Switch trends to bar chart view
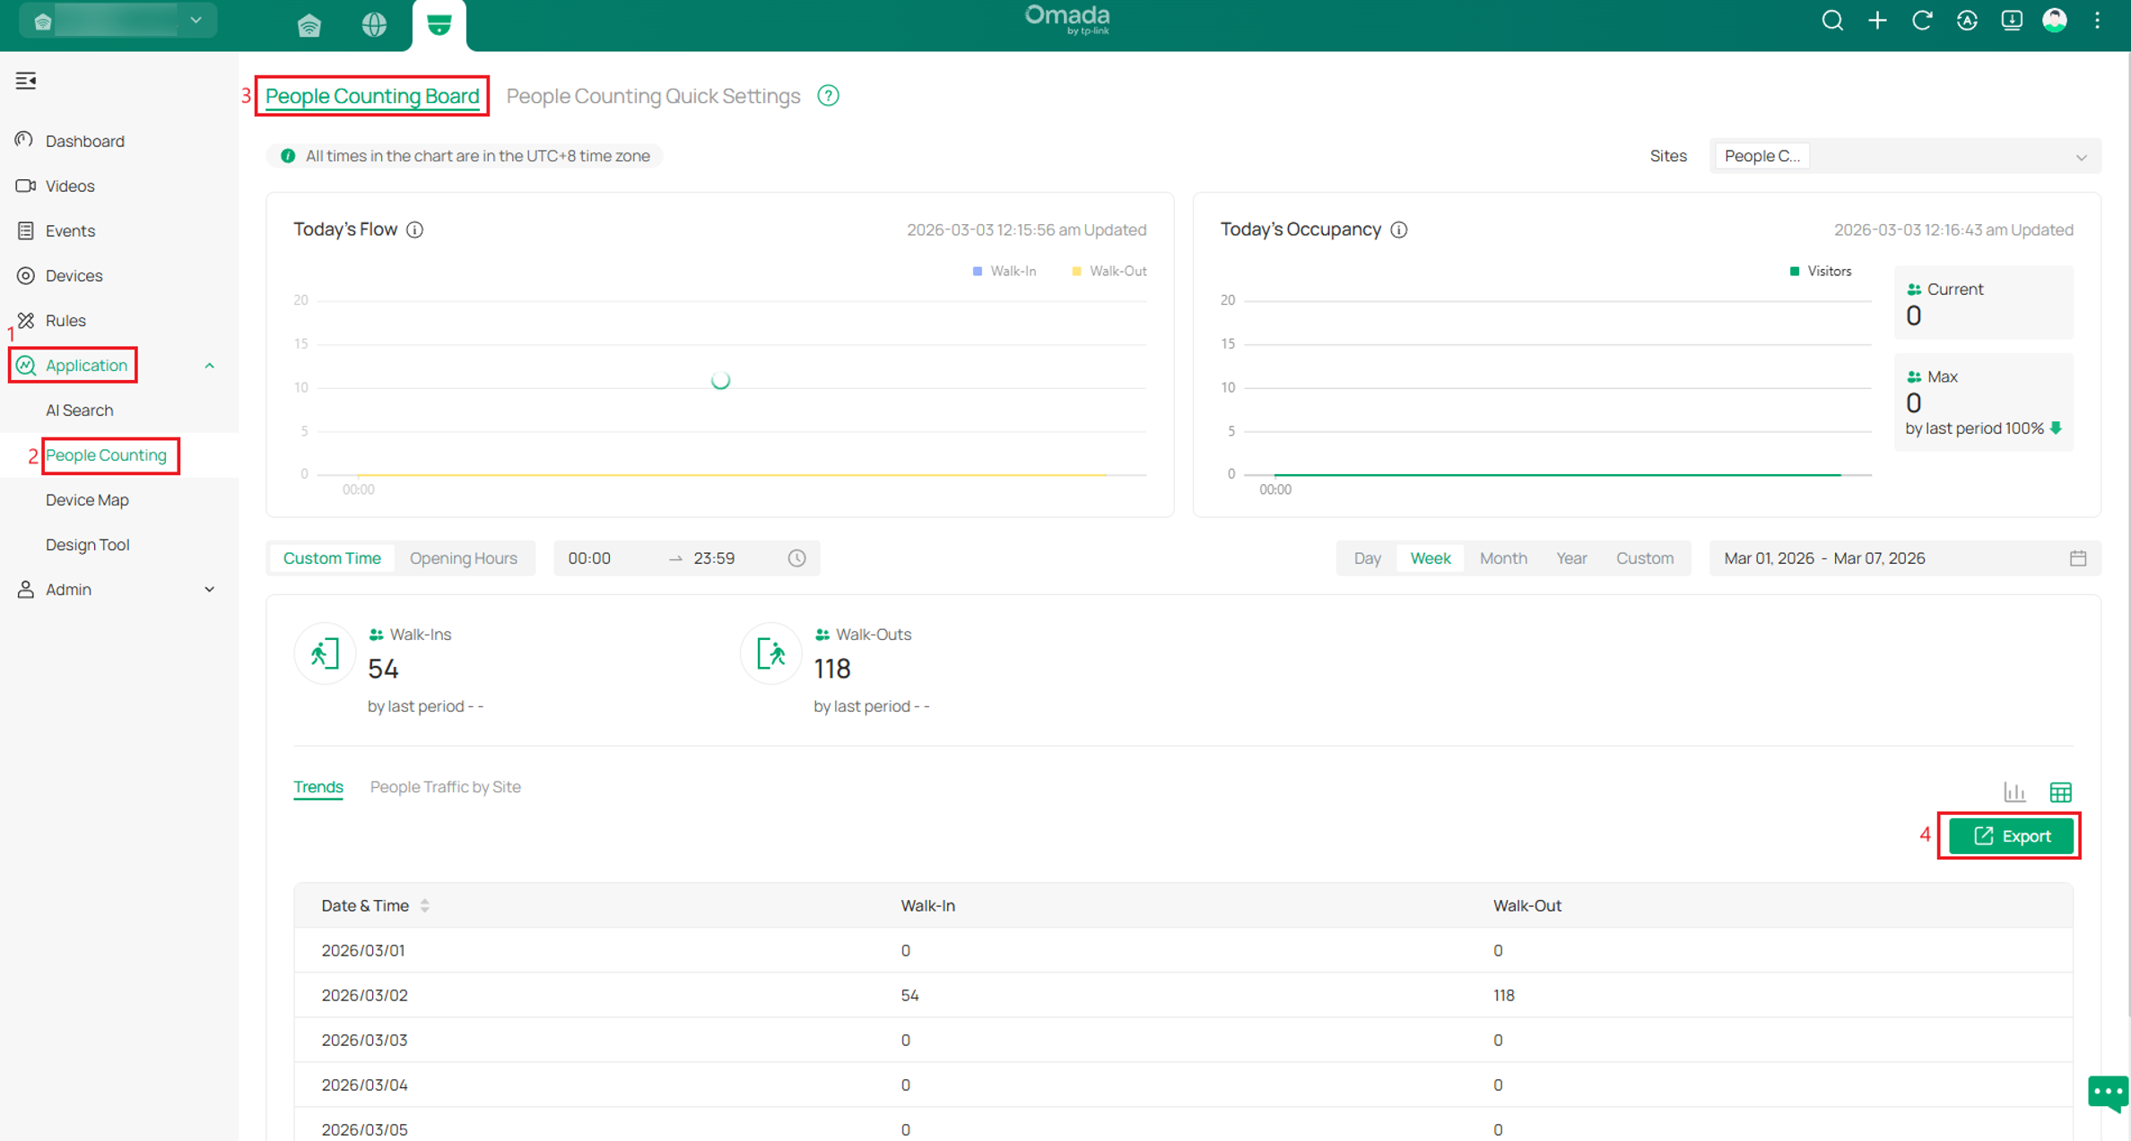Image resolution: width=2131 pixels, height=1141 pixels. pos(2014,791)
